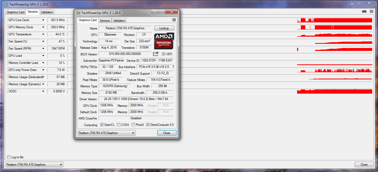Click the Release Date Aug 4, 2016 field
378x172 pixels.
coord(109,47)
